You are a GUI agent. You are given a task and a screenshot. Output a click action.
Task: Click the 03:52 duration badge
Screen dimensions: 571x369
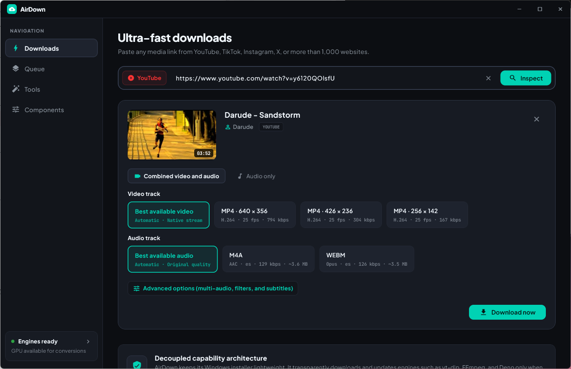click(x=204, y=153)
